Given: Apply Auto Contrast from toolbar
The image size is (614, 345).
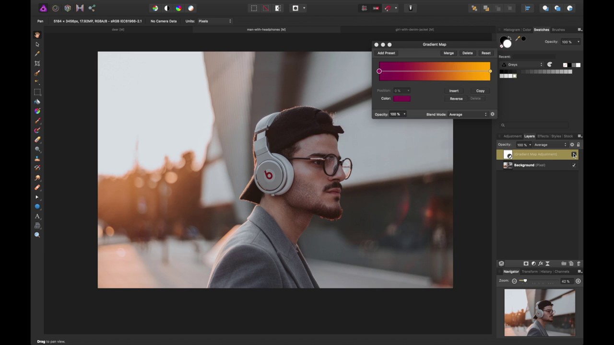Looking at the screenshot, I should click(x=167, y=8).
